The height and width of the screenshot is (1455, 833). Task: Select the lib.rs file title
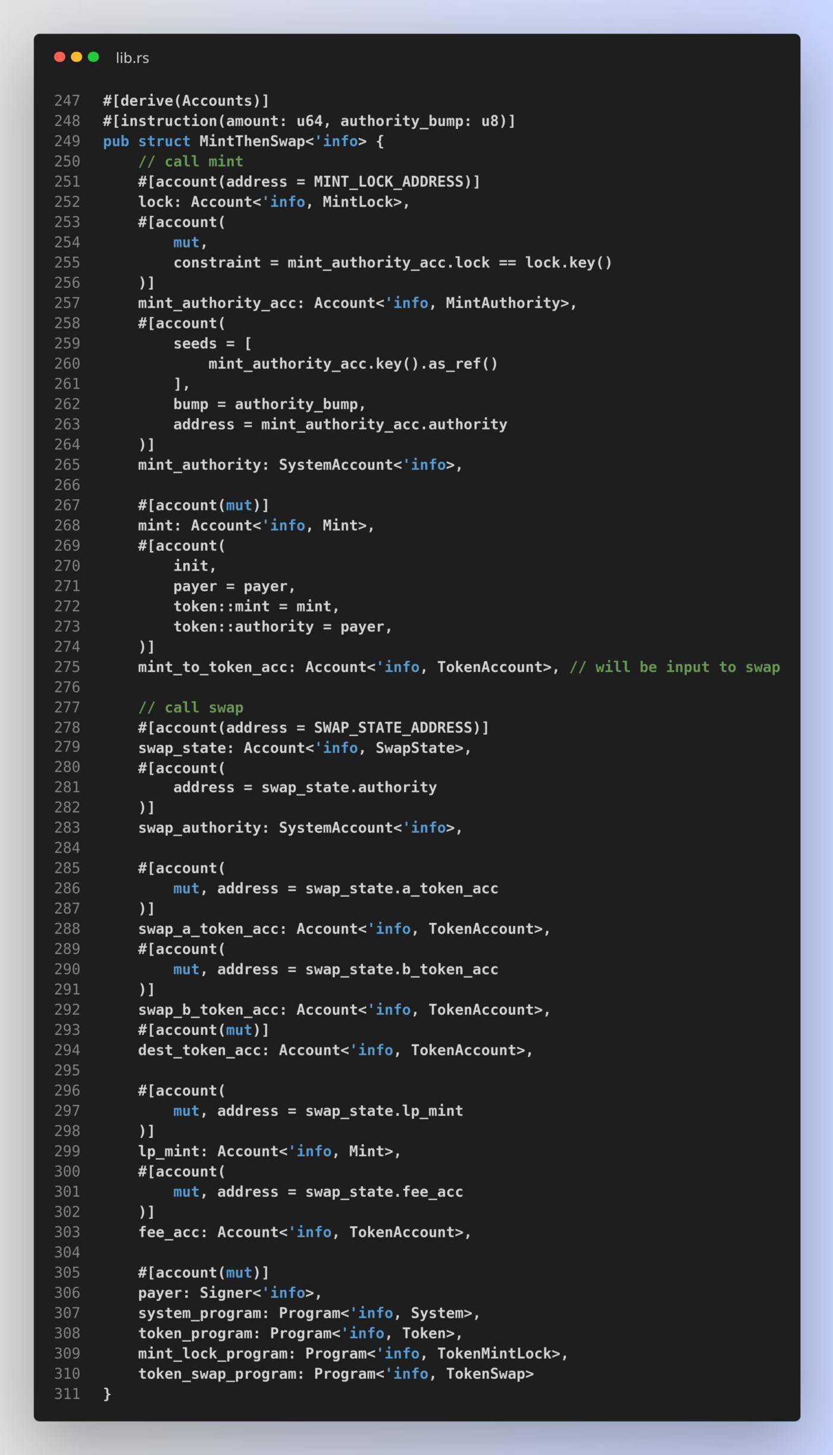coord(132,58)
